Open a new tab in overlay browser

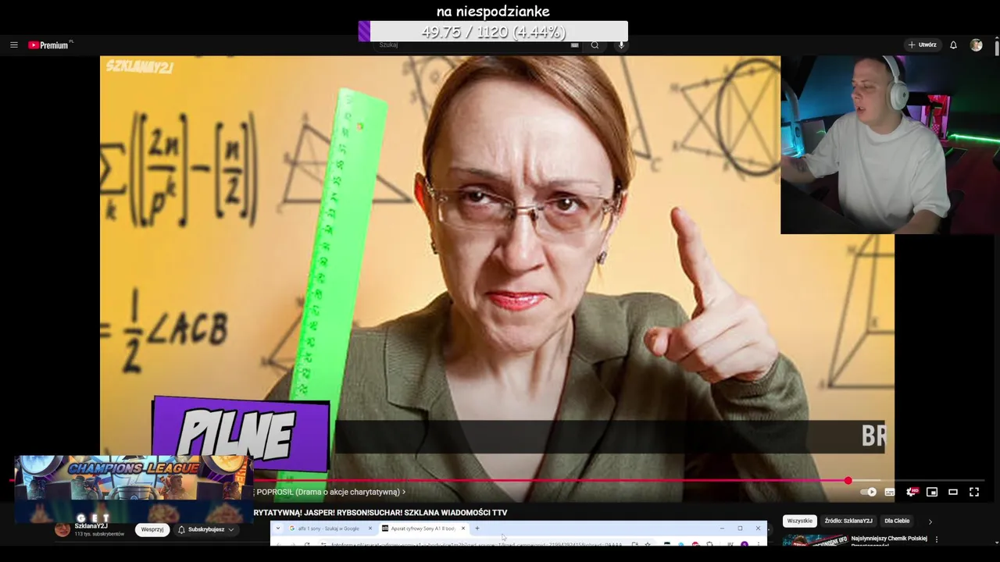[x=477, y=528]
